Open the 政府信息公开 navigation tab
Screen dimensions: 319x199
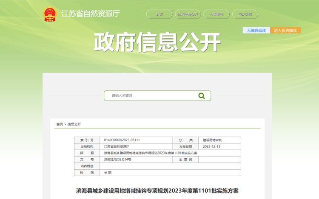pyautogui.click(x=188, y=14)
